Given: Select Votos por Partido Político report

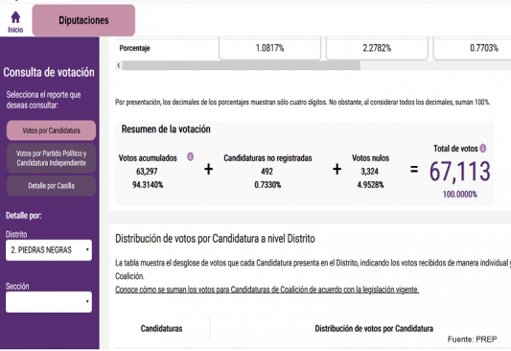Looking at the screenshot, I should point(51,158).
